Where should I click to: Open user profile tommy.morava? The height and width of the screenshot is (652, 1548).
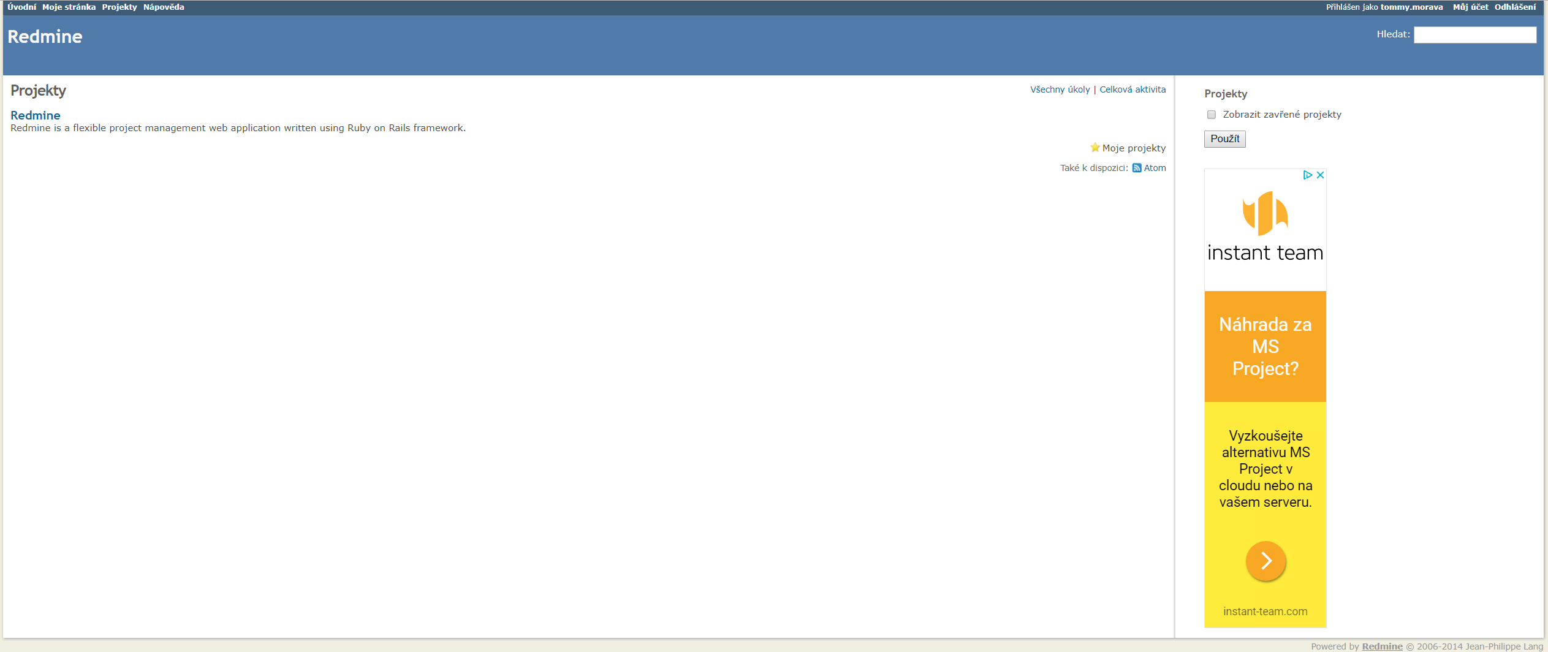(1411, 7)
